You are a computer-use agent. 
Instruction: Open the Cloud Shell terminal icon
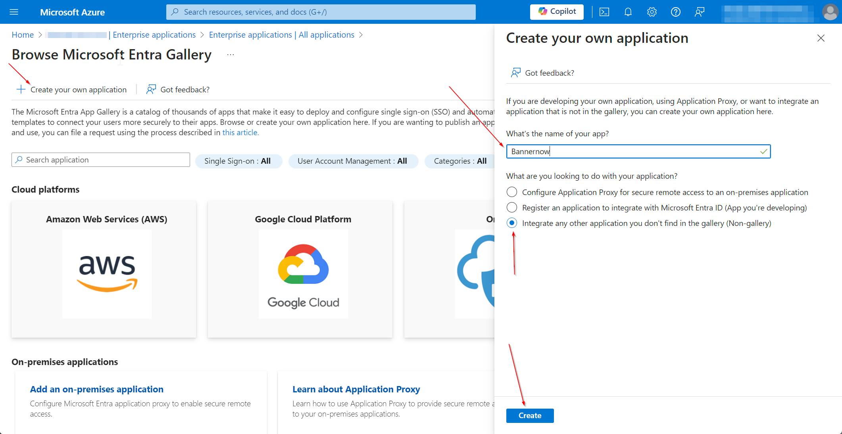point(604,12)
